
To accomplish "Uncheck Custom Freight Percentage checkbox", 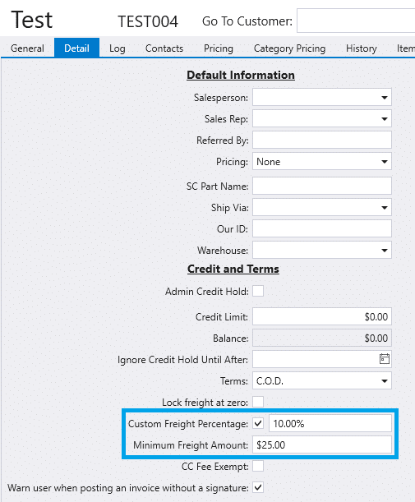I will click(x=258, y=424).
